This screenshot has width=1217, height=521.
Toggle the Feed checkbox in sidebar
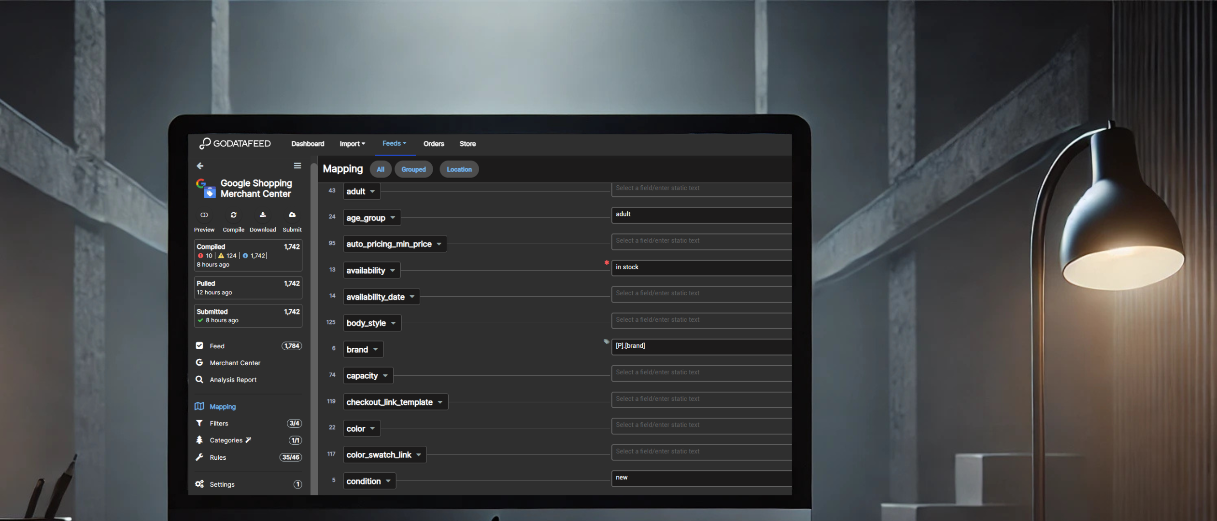pos(199,345)
